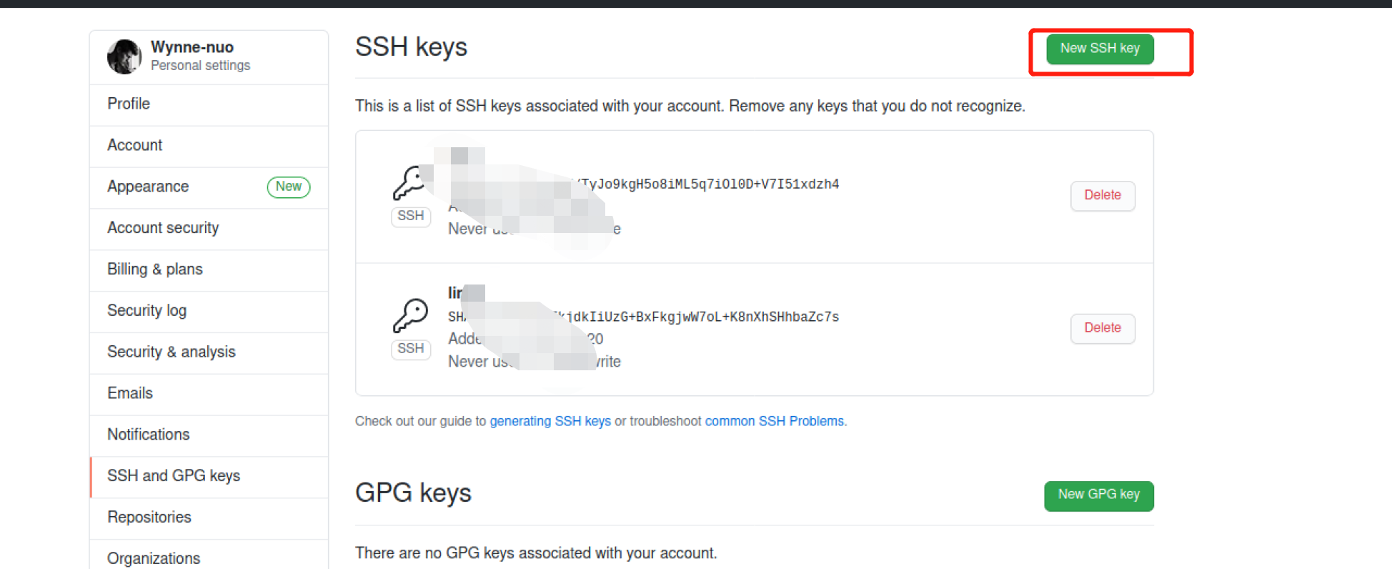Image resolution: width=1392 pixels, height=569 pixels.
Task: Open Notifications settings
Action: (148, 434)
